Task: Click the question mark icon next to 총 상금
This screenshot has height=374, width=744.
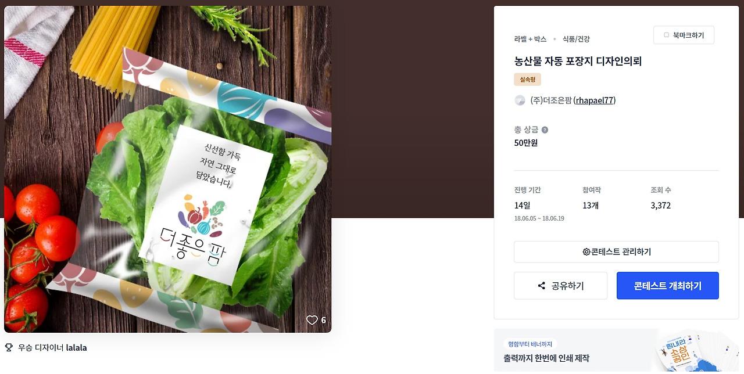Action: pos(545,130)
